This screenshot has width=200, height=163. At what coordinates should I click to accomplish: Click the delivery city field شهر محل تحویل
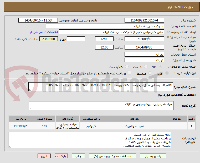(144, 60)
